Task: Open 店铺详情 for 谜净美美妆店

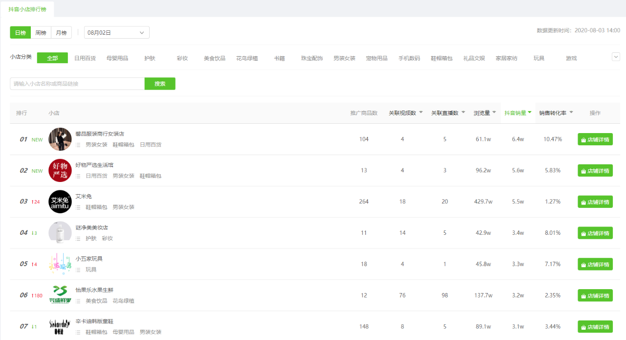Action: [x=595, y=233]
